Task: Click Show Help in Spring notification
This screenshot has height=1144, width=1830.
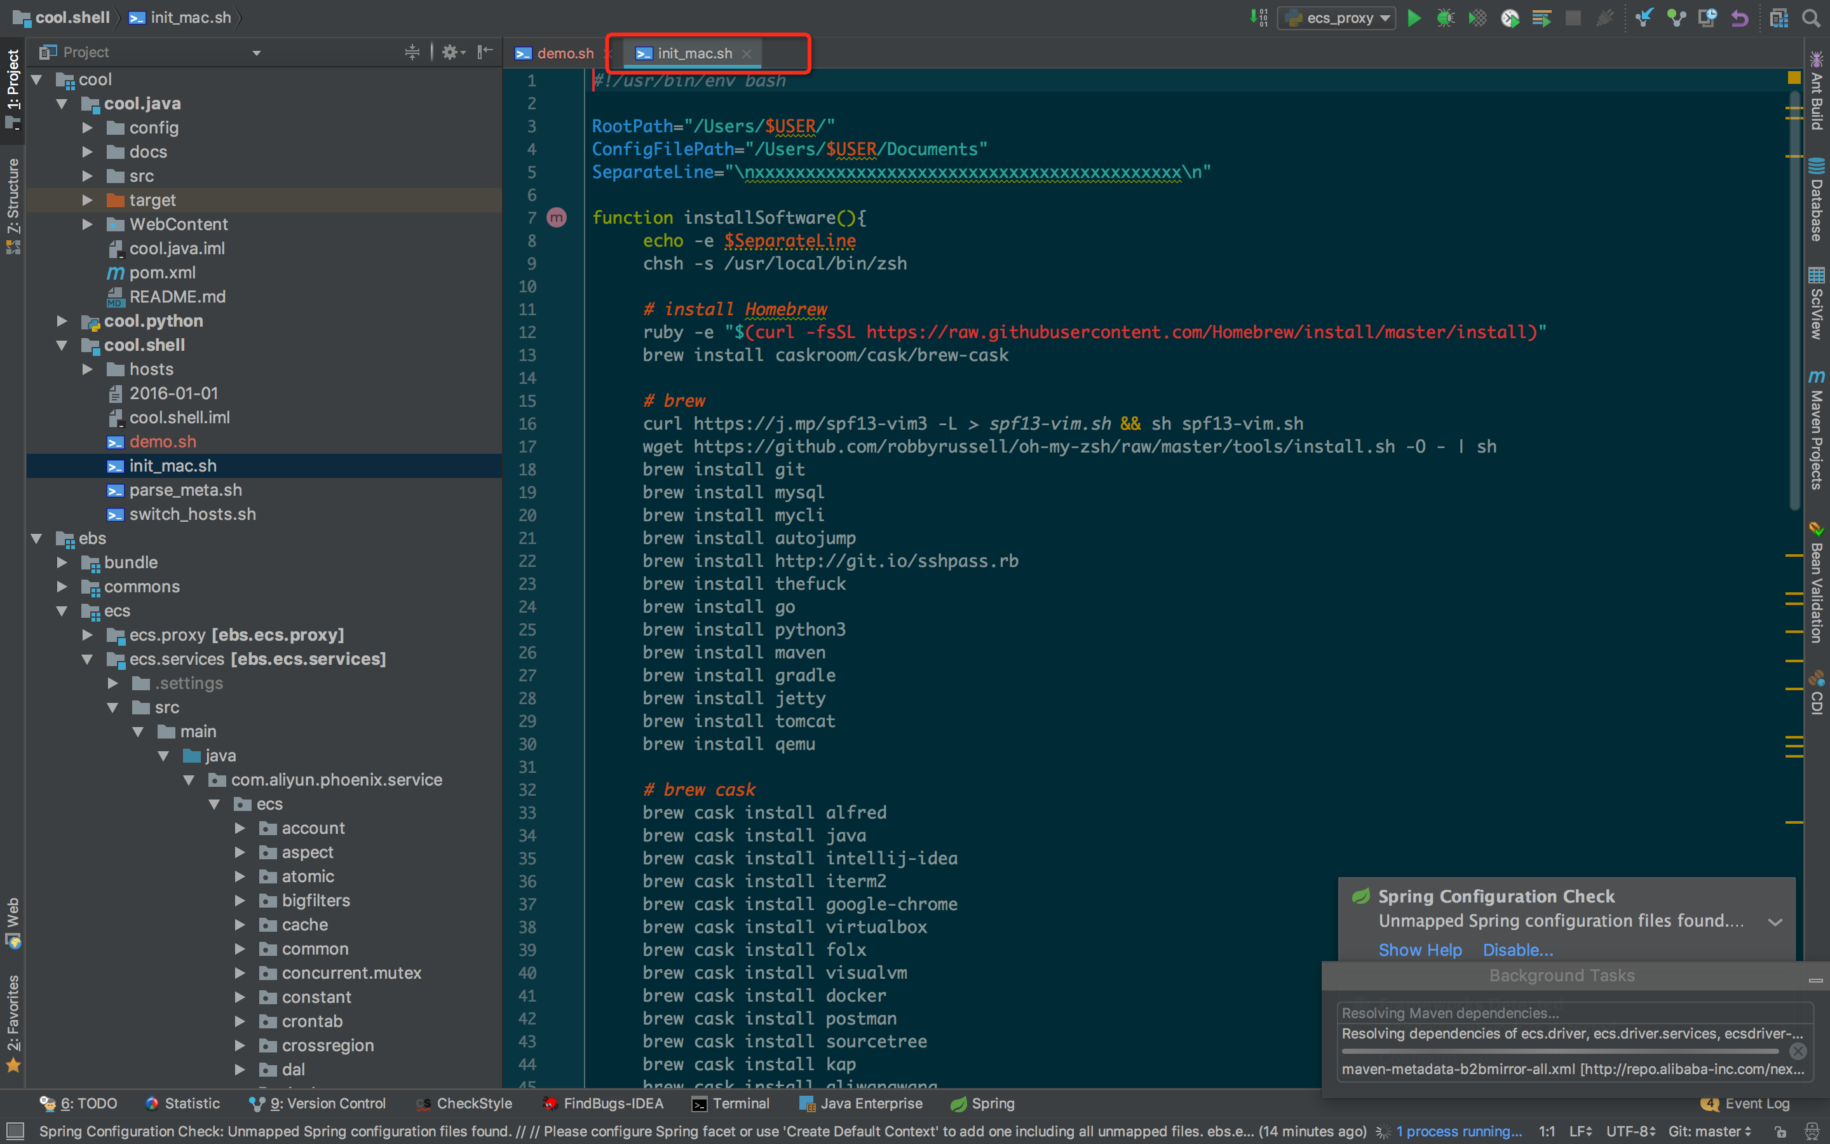Action: [1420, 950]
